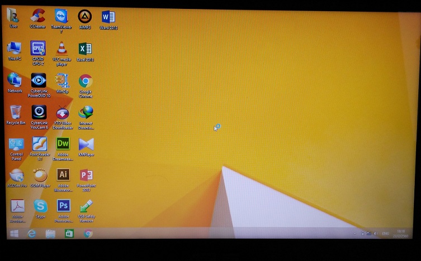Click the CyberLink YouCam 6 shortcut
421x261 pixels.
(x=39, y=117)
